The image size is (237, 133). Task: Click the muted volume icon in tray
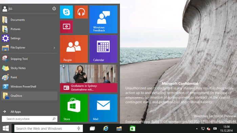point(209,129)
